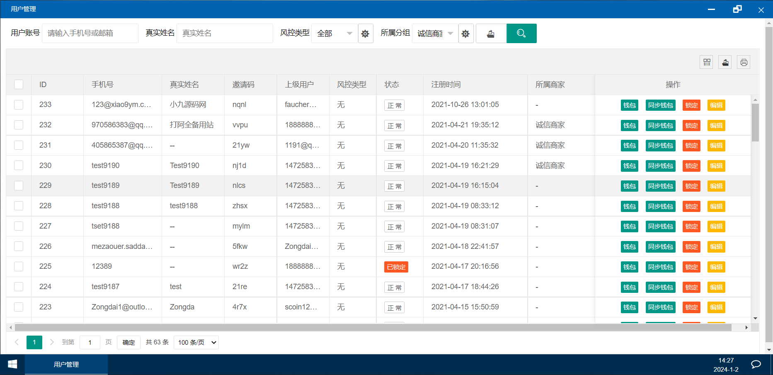The height and width of the screenshot is (375, 773).
Task: Click 锁定 for user ID 231
Action: tap(691, 146)
